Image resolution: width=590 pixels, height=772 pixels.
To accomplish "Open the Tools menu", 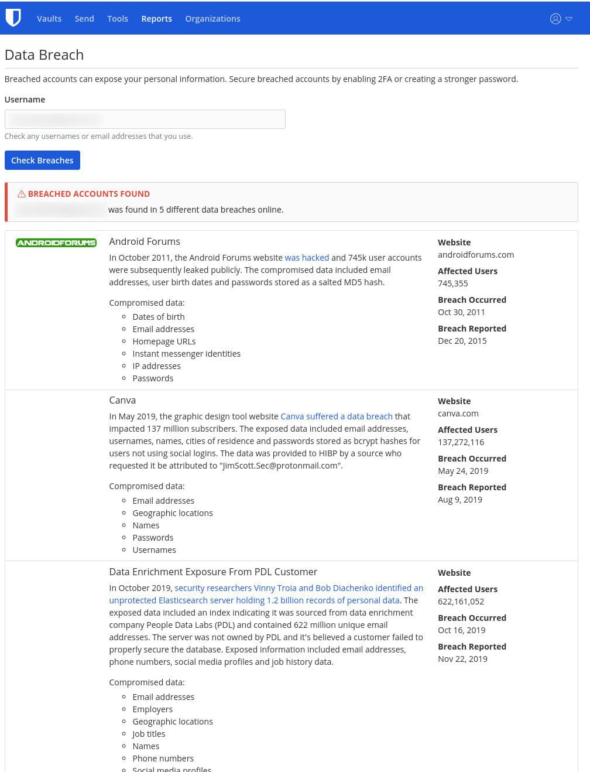I will (118, 19).
